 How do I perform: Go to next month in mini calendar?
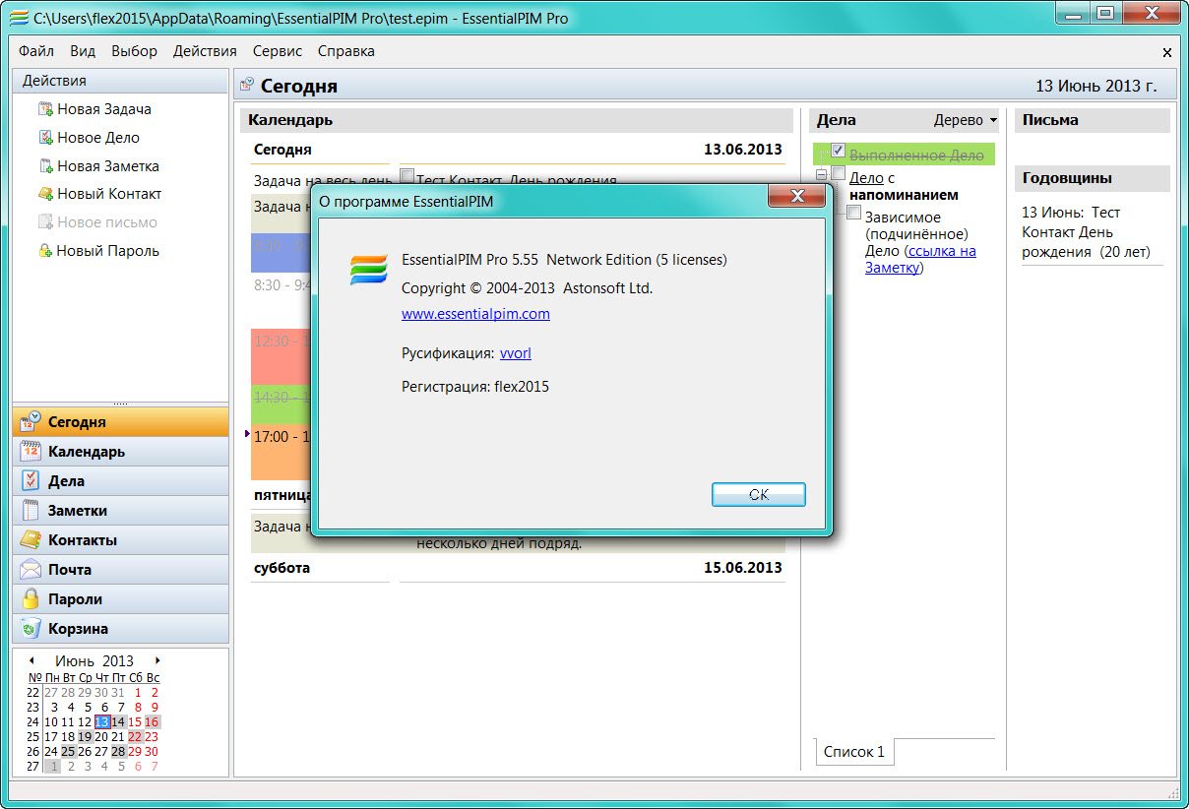157,660
